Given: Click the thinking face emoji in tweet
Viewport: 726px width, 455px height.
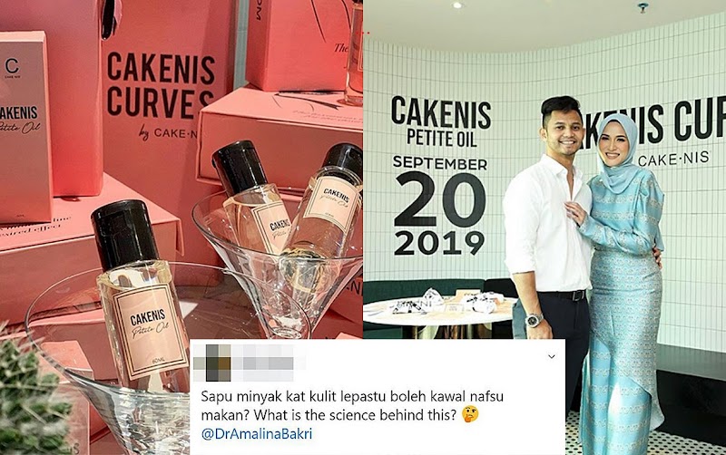Looking at the screenshot, I should coord(470,414).
